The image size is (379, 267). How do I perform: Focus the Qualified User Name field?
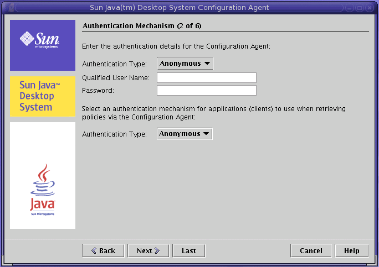(207, 77)
